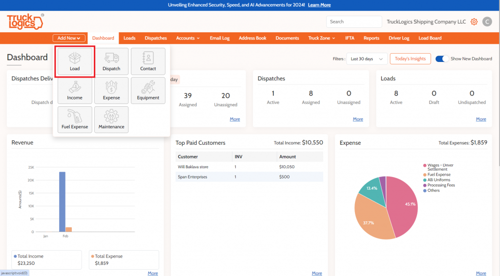Viewport: 500px width, 276px height.
Task: Open More link in Revenue panel
Action: click(x=153, y=273)
